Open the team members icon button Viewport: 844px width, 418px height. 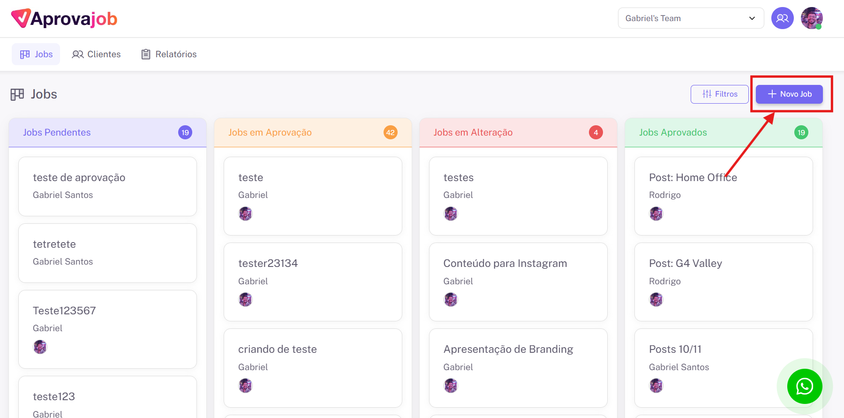782,18
